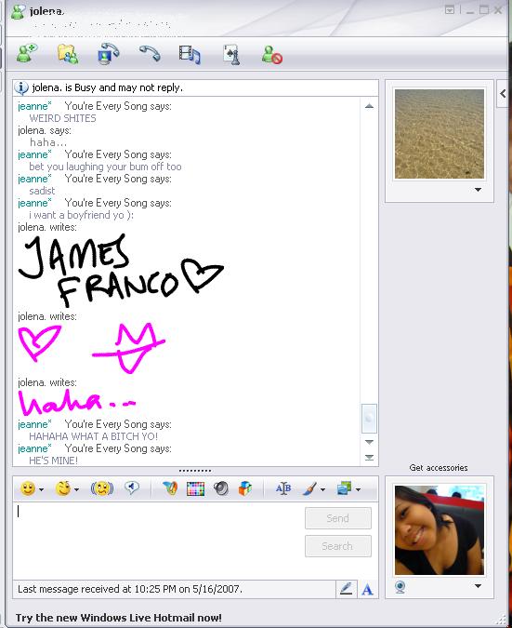Open the share files folder icon
This screenshot has height=628, width=512.
tap(68, 54)
